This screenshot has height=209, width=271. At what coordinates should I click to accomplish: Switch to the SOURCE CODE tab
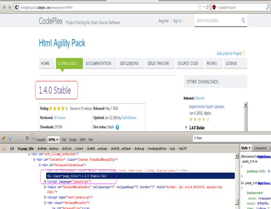pos(190,63)
